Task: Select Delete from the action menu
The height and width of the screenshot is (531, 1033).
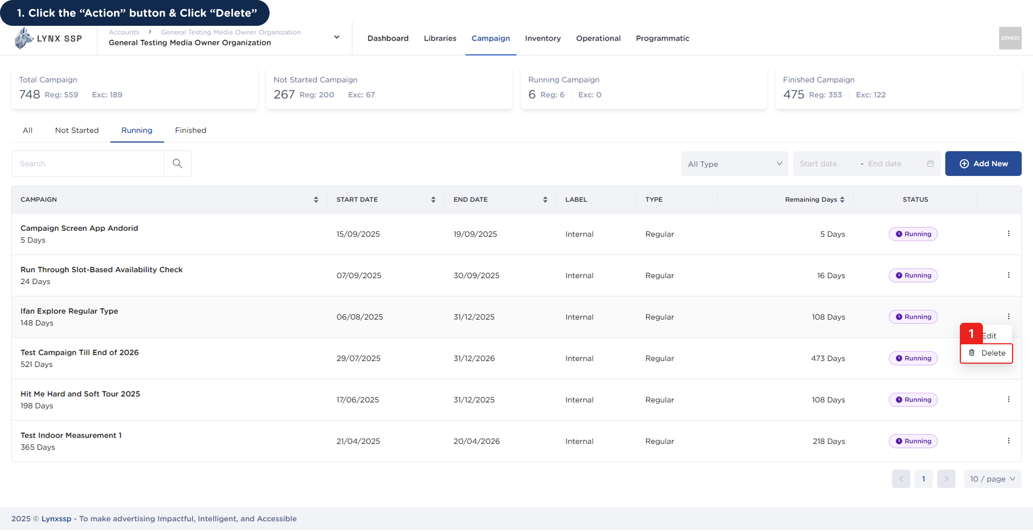Action: pyautogui.click(x=987, y=353)
